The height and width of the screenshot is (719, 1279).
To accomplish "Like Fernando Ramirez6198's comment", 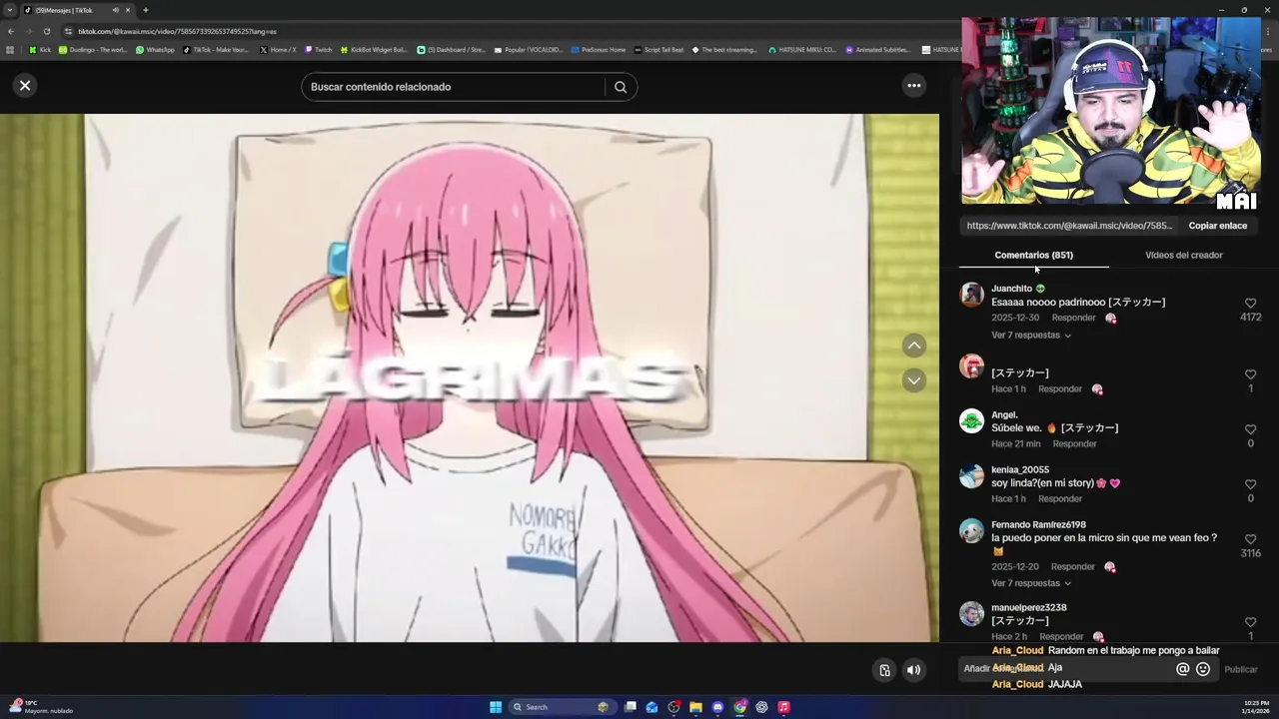I will click(x=1250, y=539).
